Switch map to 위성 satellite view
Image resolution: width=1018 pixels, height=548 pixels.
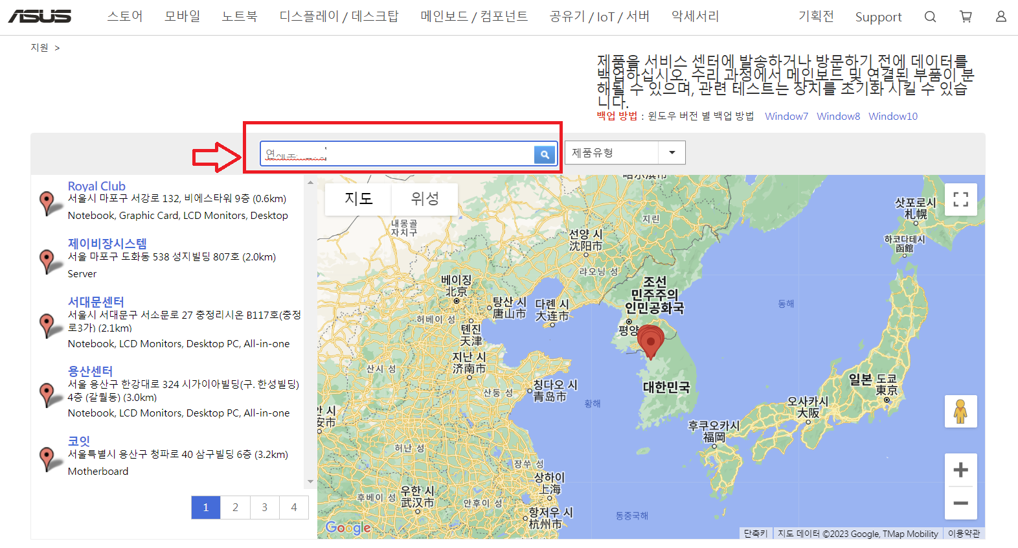click(425, 199)
